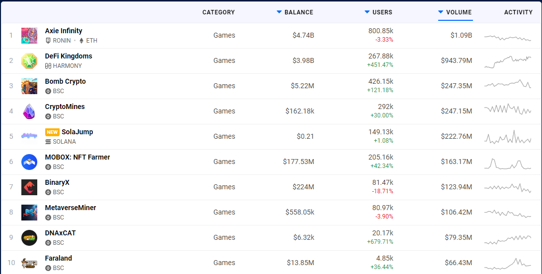
Task: Click the NEW badge beside SolaJump
Action: click(x=52, y=132)
